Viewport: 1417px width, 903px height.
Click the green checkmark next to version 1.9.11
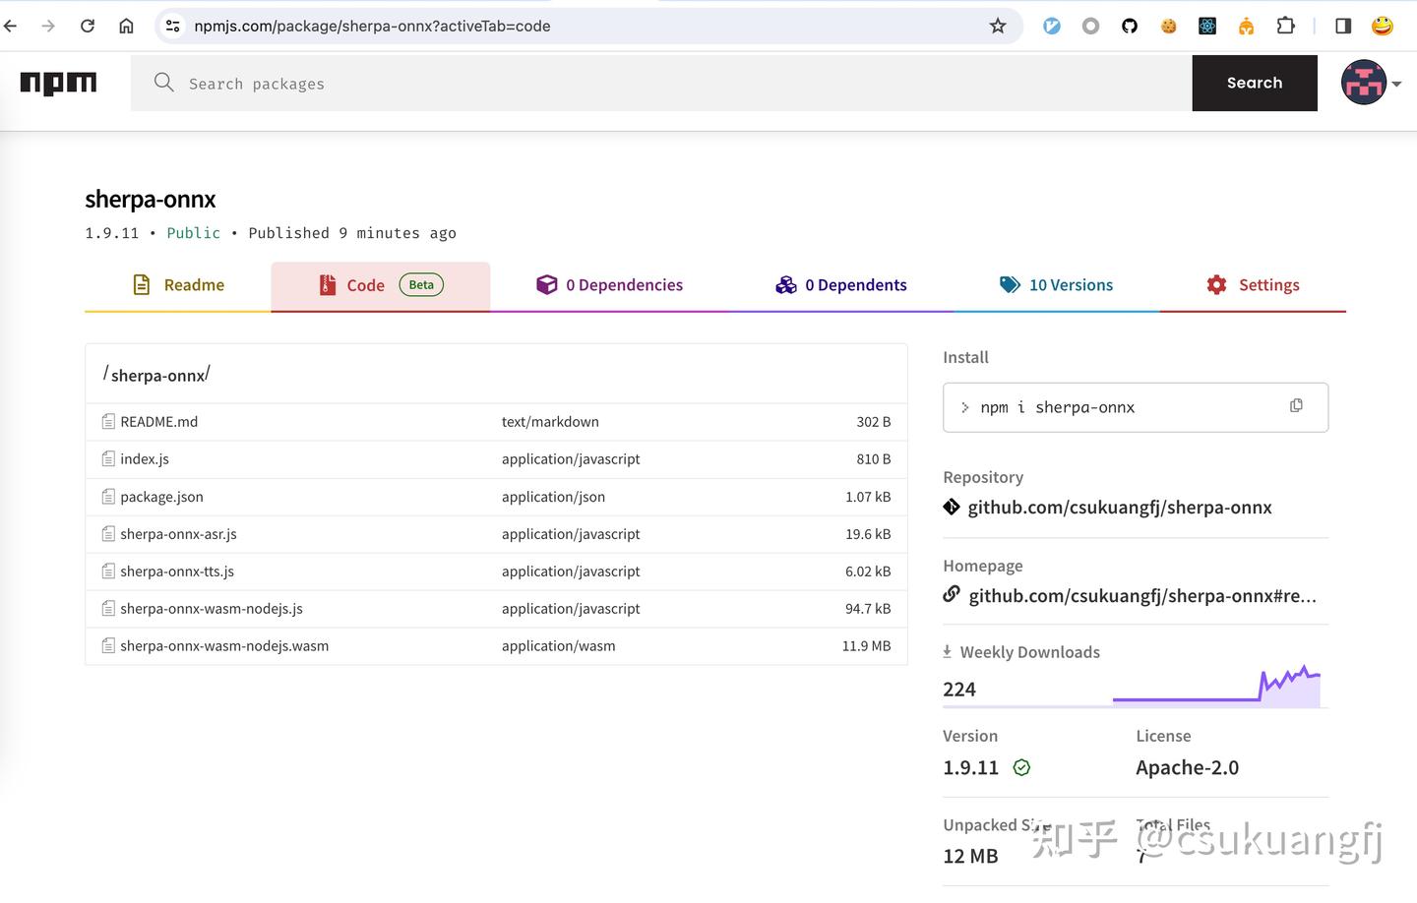point(1020,767)
